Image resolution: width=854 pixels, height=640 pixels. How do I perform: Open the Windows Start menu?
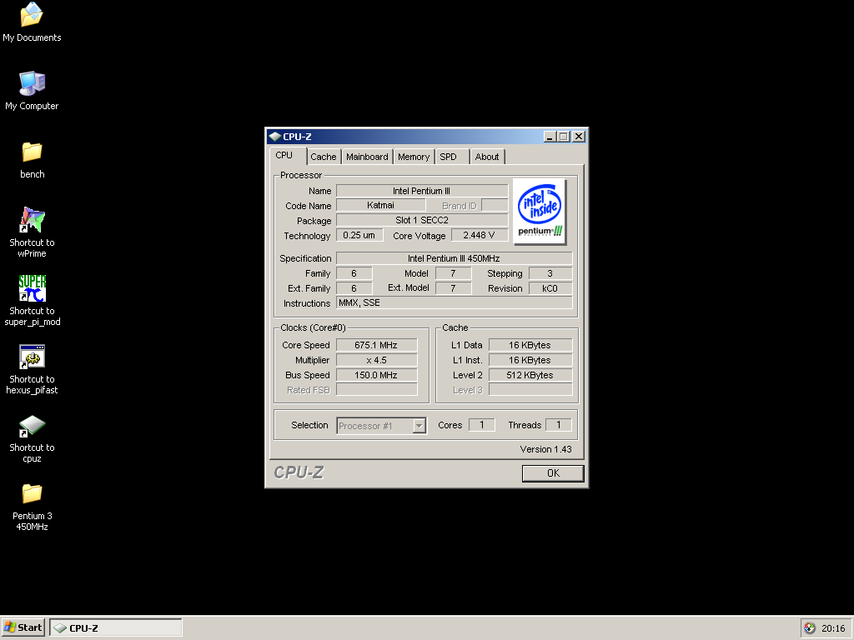[23, 627]
